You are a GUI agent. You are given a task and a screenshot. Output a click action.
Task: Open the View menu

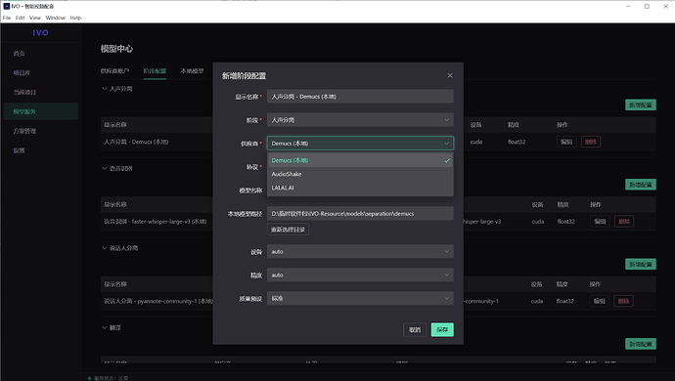[x=35, y=18]
